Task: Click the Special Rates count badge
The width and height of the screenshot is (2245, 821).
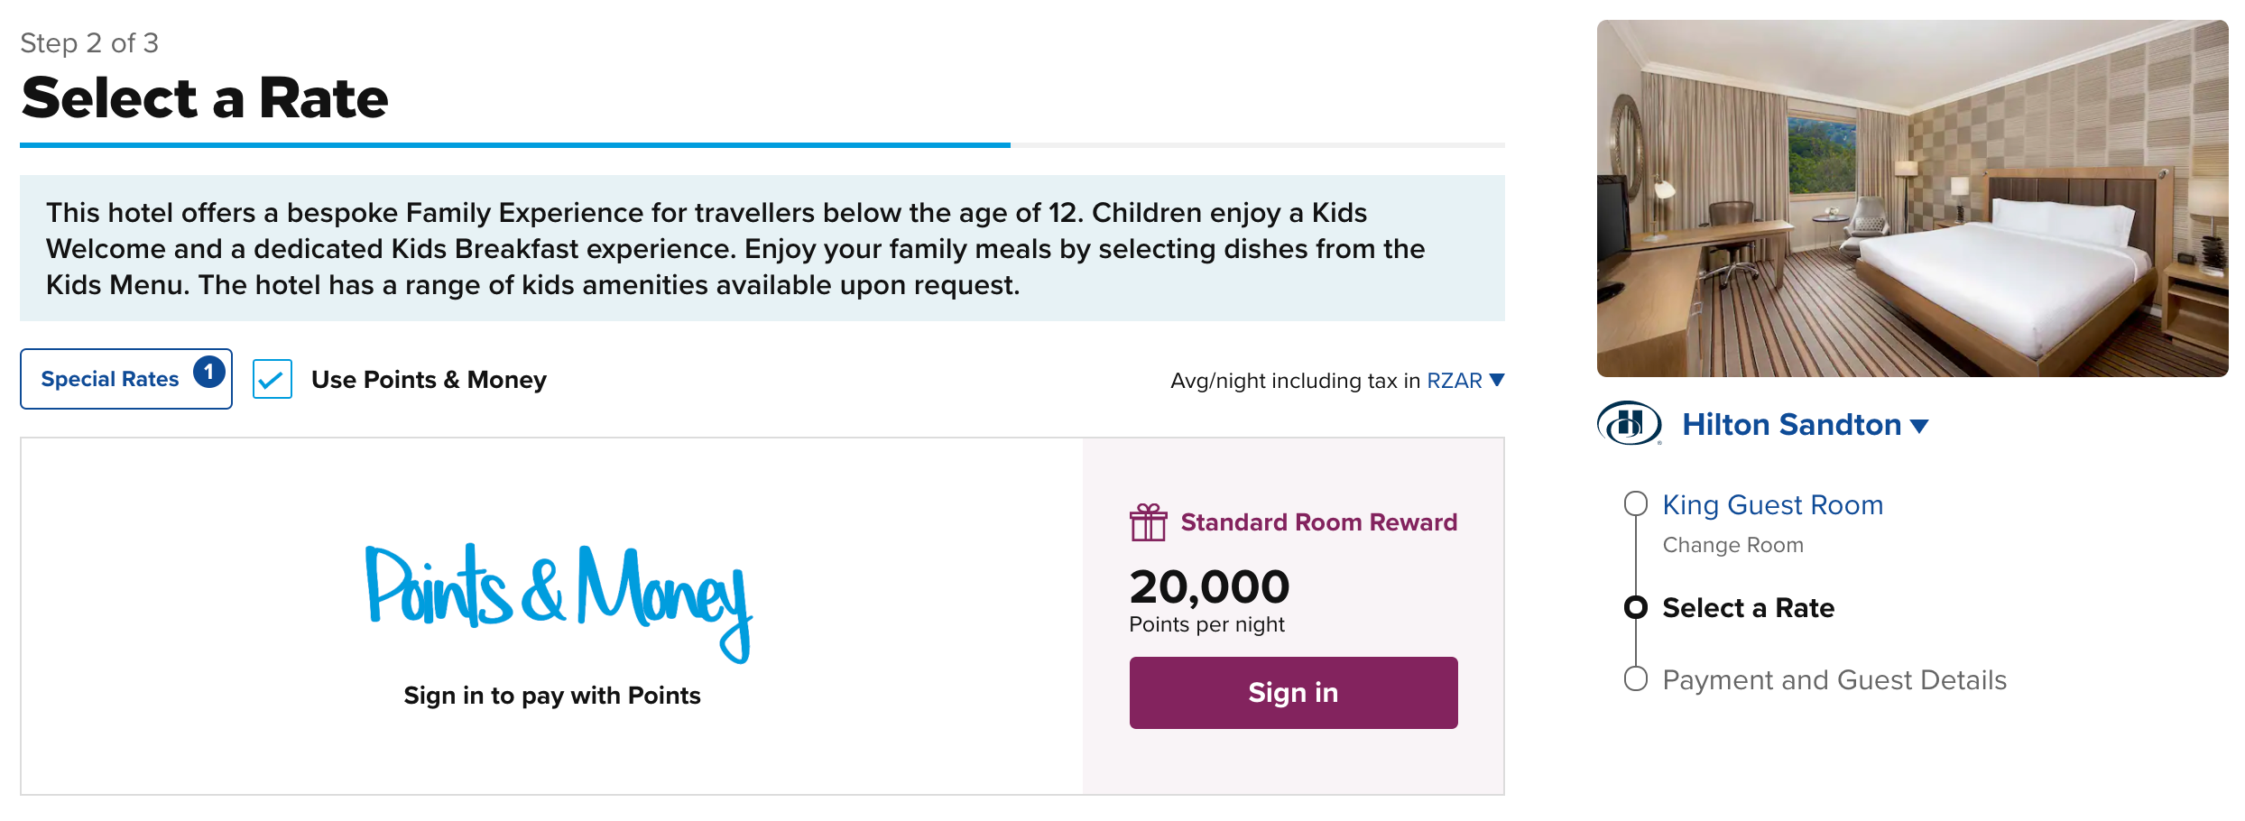Action: tap(208, 372)
